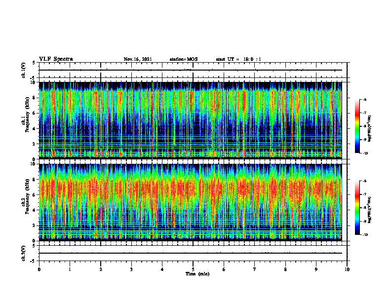
Task: Click the time axis tick label "7"
Action: (255, 269)
